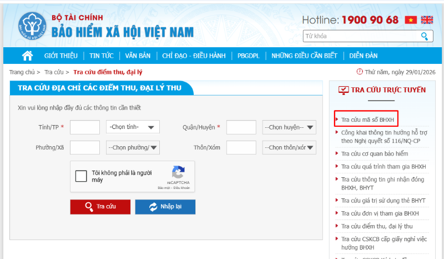The image size is (444, 259).
Task: Go to 'Trang chủ' breadcrumb
Action: [22, 72]
